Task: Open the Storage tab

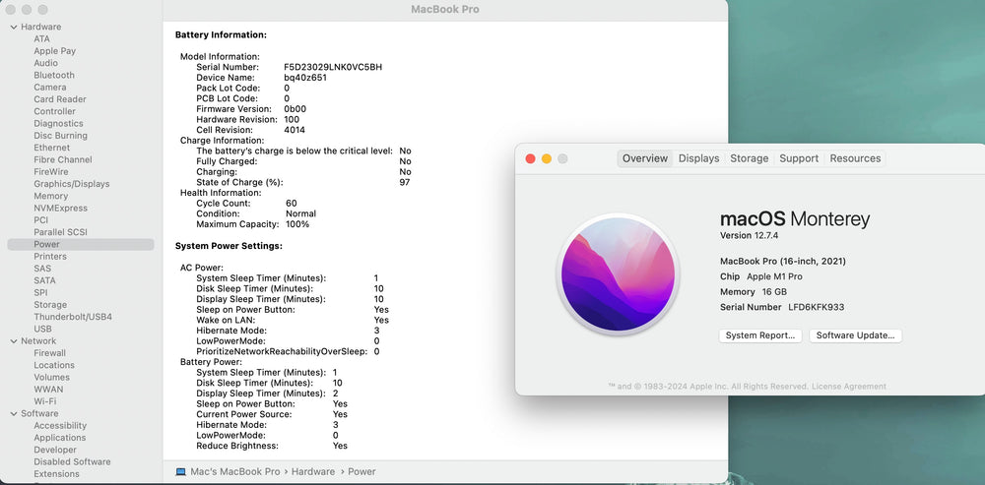Action: [749, 158]
